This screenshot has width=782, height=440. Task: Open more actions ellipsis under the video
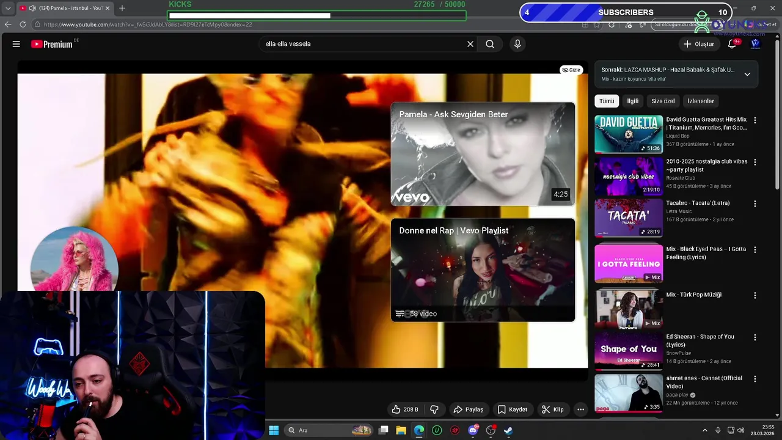(x=581, y=409)
